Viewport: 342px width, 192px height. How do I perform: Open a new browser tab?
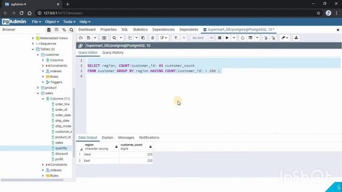(67, 4)
